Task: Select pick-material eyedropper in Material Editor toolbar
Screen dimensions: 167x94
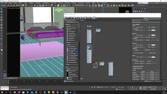Action: [67, 19]
